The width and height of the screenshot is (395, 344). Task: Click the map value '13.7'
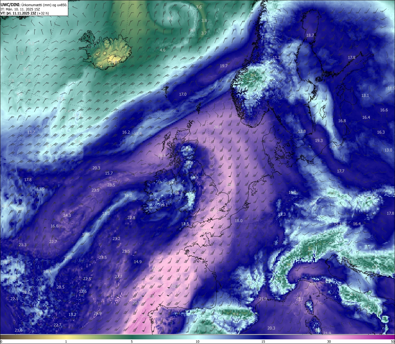pyautogui.click(x=31, y=132)
